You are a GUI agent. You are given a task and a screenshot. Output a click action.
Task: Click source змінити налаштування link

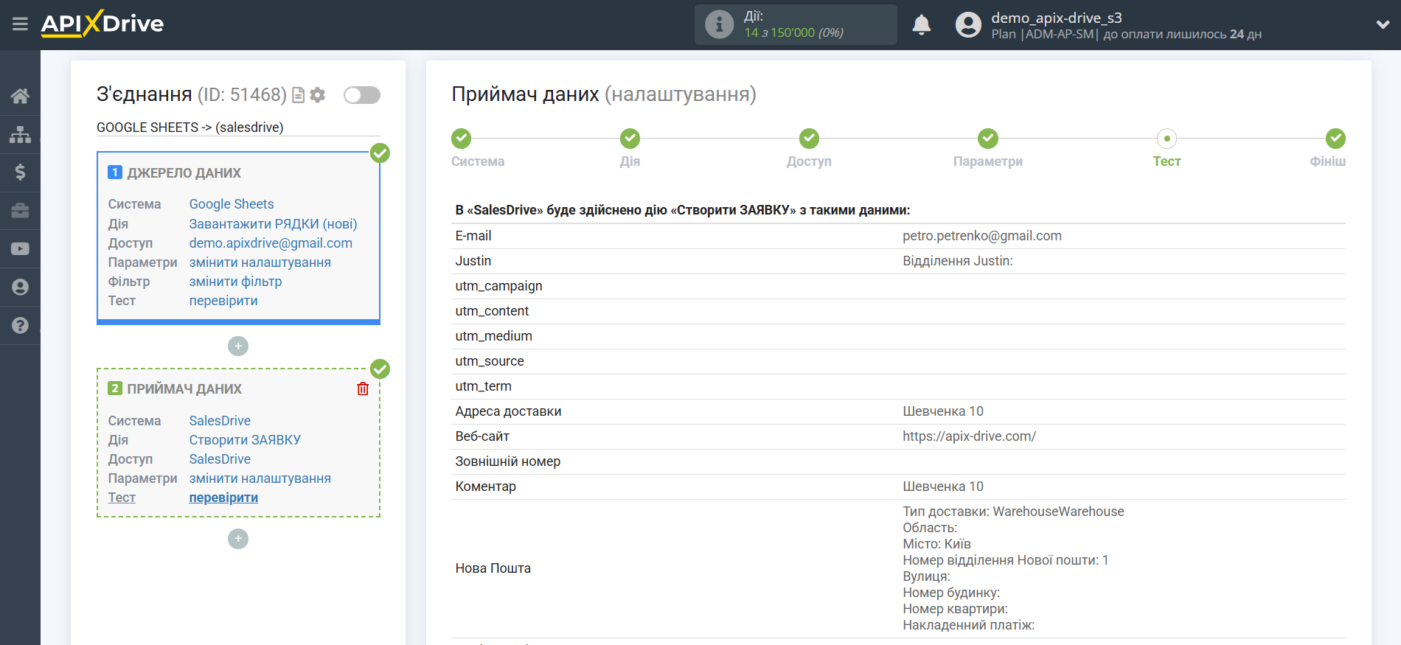pos(260,262)
